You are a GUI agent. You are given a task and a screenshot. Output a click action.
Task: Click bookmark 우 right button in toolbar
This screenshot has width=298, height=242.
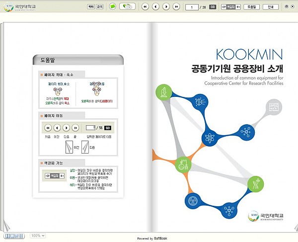tap(238, 7)
